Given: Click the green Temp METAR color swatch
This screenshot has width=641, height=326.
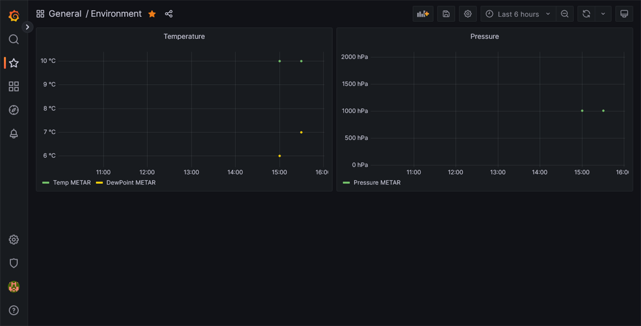Looking at the screenshot, I should 46,182.
